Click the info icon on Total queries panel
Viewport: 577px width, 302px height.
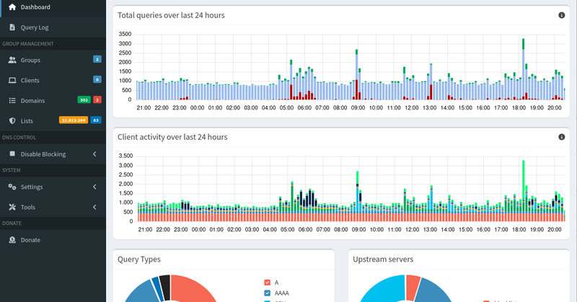pyautogui.click(x=562, y=15)
